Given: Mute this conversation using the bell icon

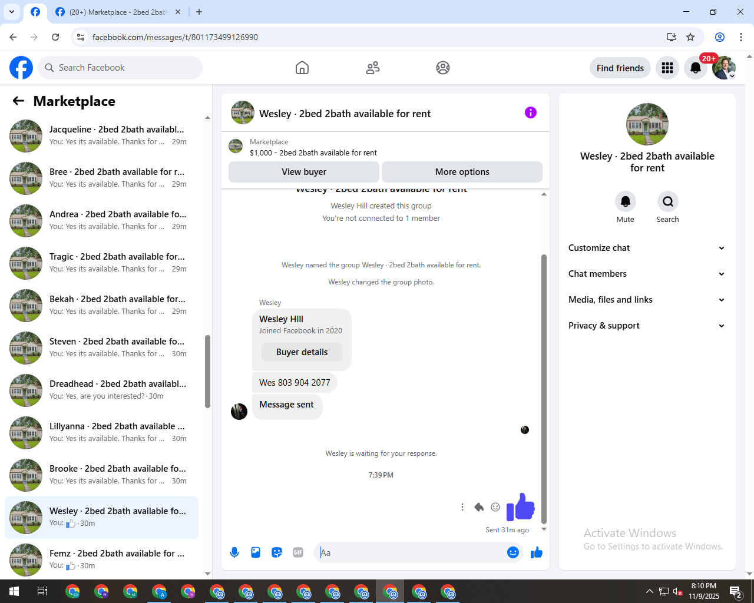Looking at the screenshot, I should [x=626, y=201].
